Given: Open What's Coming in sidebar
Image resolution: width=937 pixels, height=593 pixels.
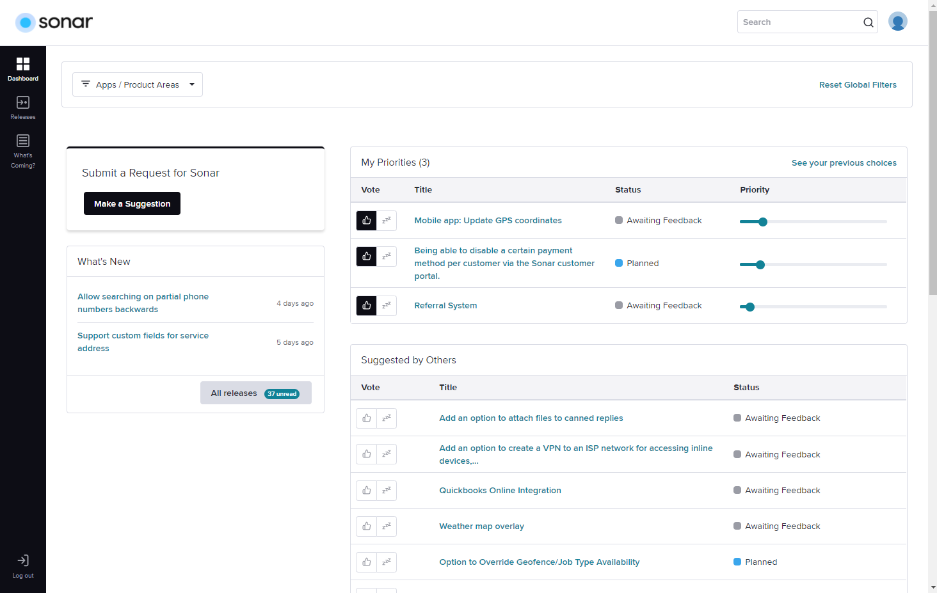Looking at the screenshot, I should pyautogui.click(x=23, y=151).
